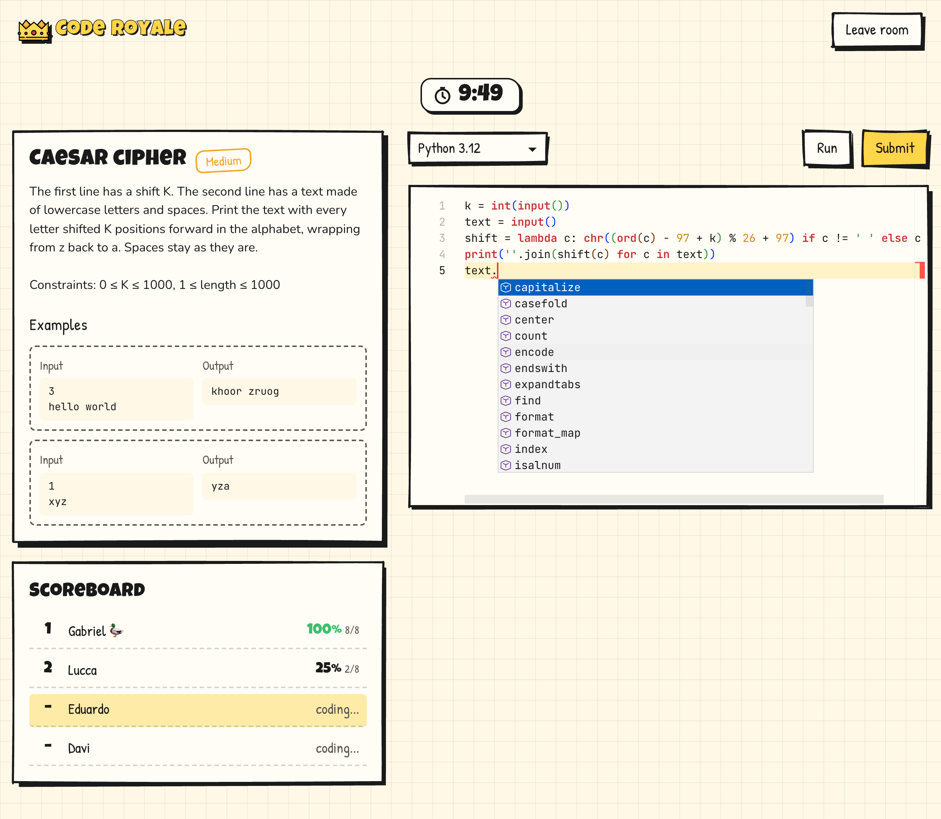This screenshot has height=819, width=941.
Task: Click the Code Royale crown logo
Action: [35, 31]
